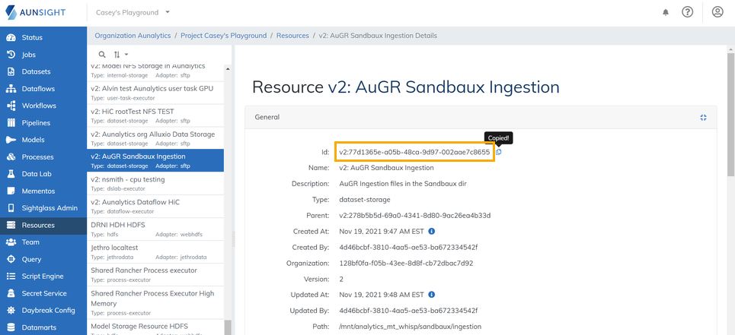This screenshot has height=335, width=735.
Task: Click the Aunsight logo
Action: click(37, 12)
